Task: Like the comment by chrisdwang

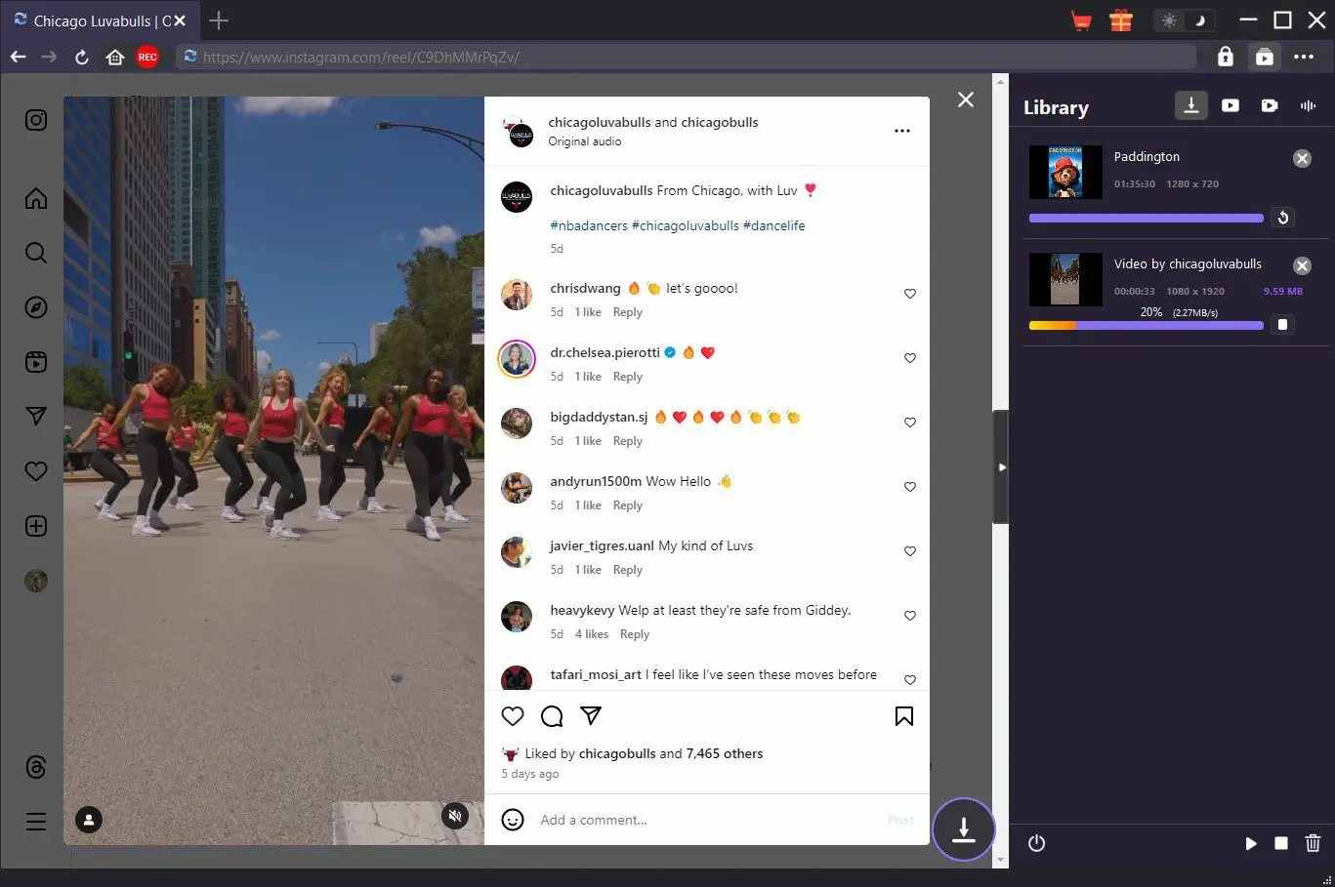Action: point(910,294)
